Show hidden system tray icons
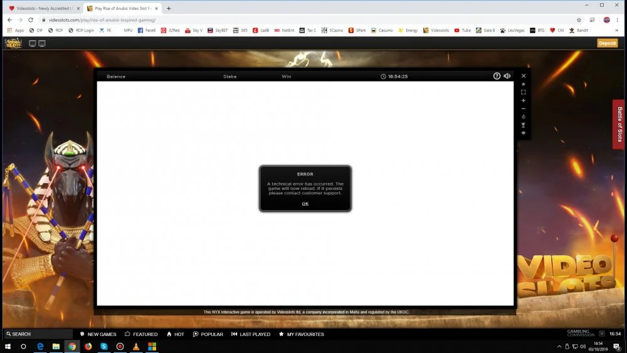 [x=559, y=347]
